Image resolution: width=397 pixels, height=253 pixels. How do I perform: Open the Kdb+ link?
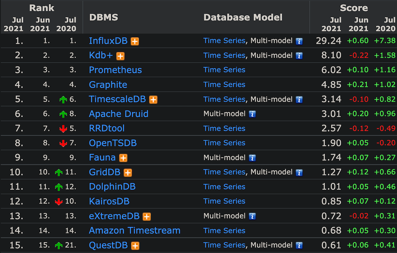click(101, 55)
